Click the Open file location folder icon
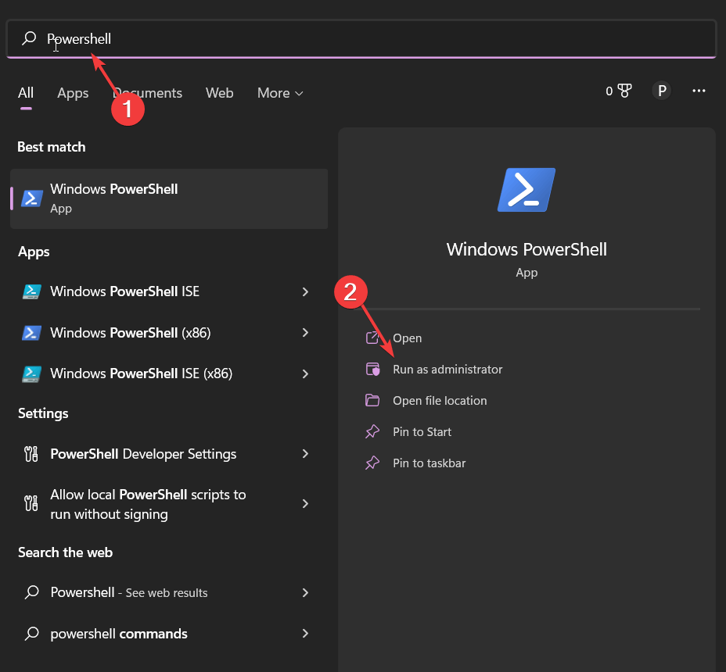The width and height of the screenshot is (726, 672). click(372, 400)
